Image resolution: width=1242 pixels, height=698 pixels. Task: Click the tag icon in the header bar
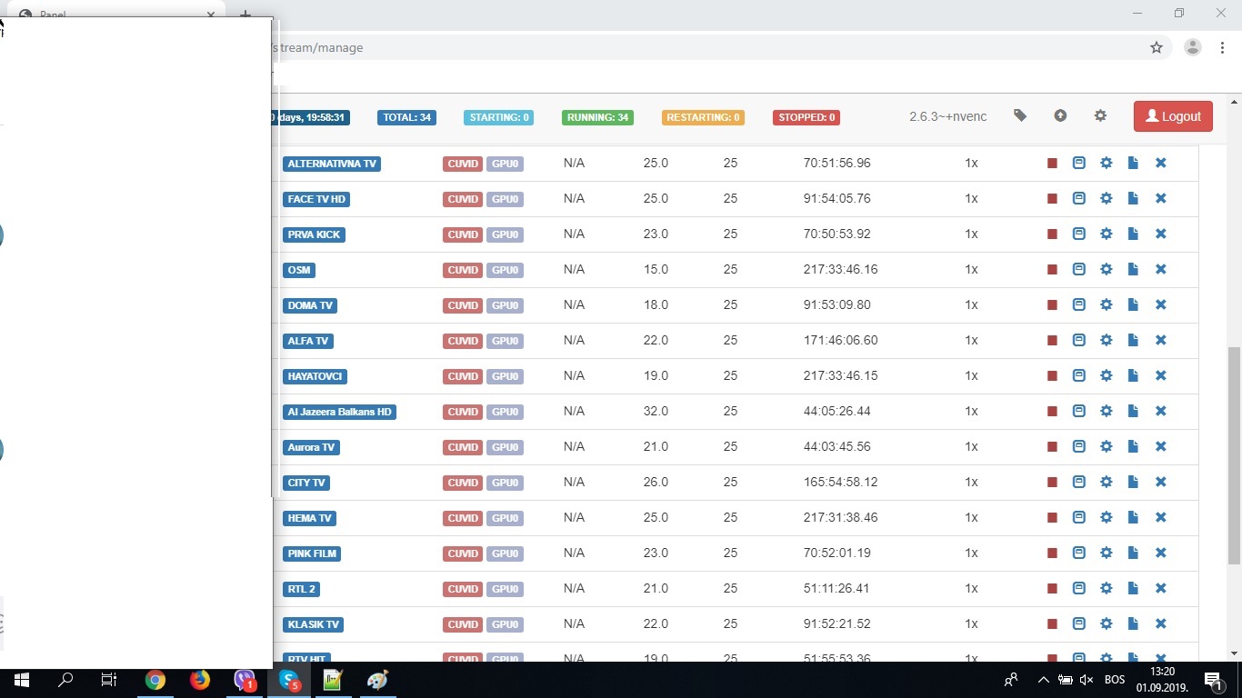(x=1020, y=115)
